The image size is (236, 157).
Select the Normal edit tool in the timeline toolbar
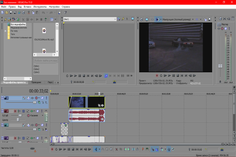96,149
